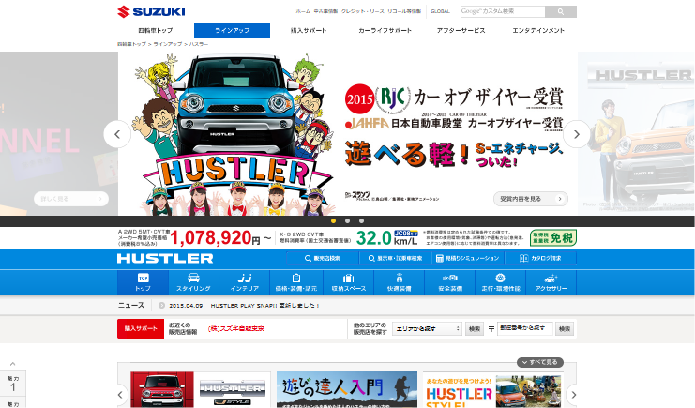Open the red Suzuki dealer name link
The height and width of the screenshot is (408, 695).
click(x=235, y=328)
